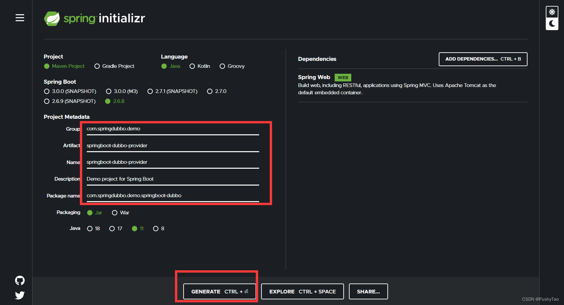Select Gradle Project radio option
The width and height of the screenshot is (564, 305).
click(97, 66)
